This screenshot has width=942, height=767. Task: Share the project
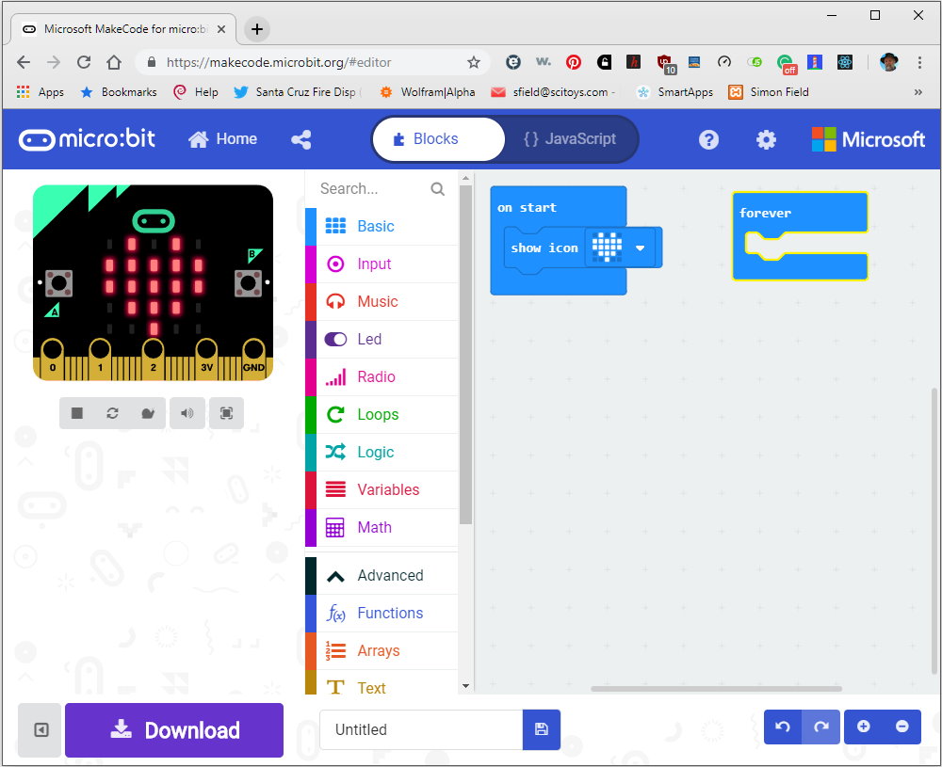(x=301, y=140)
